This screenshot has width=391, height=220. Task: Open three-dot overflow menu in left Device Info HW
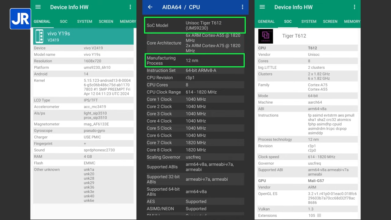[130, 7]
